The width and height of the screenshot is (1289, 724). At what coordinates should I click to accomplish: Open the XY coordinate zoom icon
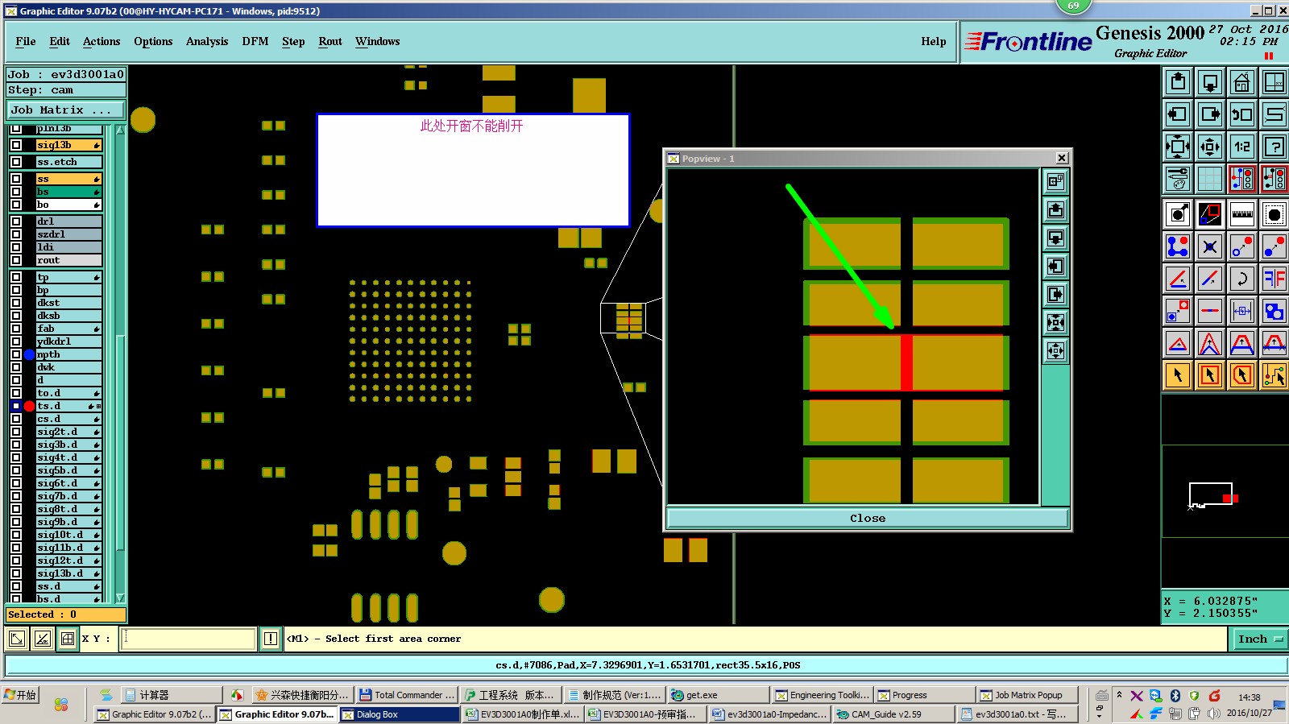pyautogui.click(x=1274, y=82)
